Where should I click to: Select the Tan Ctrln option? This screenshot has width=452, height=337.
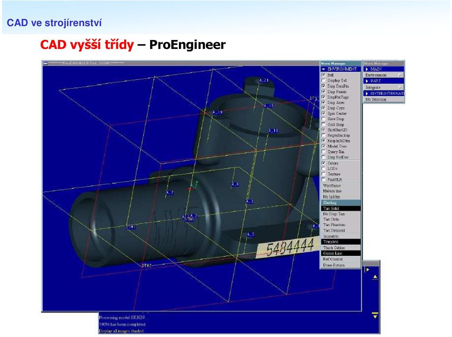(340, 219)
